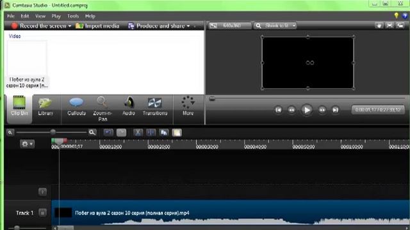The height and width of the screenshot is (230, 410).
Task: Open the Zoom-n-Pan tab
Action: [102, 109]
